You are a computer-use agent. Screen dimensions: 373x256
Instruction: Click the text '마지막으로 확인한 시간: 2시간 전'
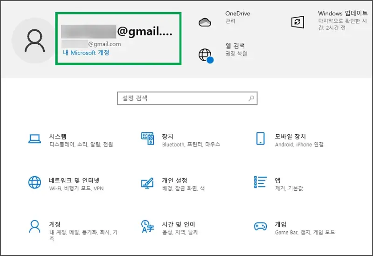tap(343, 24)
